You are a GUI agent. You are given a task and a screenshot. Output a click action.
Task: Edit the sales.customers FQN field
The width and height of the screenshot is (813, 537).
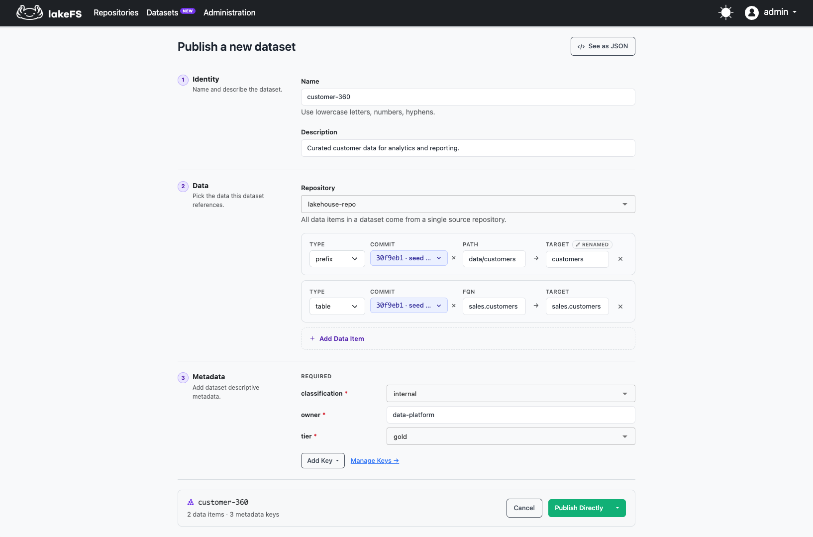[x=494, y=306]
